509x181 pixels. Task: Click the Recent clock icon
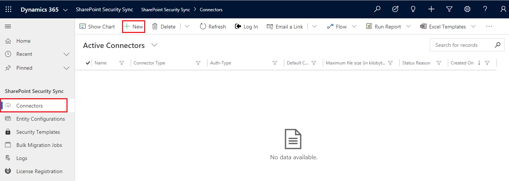[x=8, y=54]
